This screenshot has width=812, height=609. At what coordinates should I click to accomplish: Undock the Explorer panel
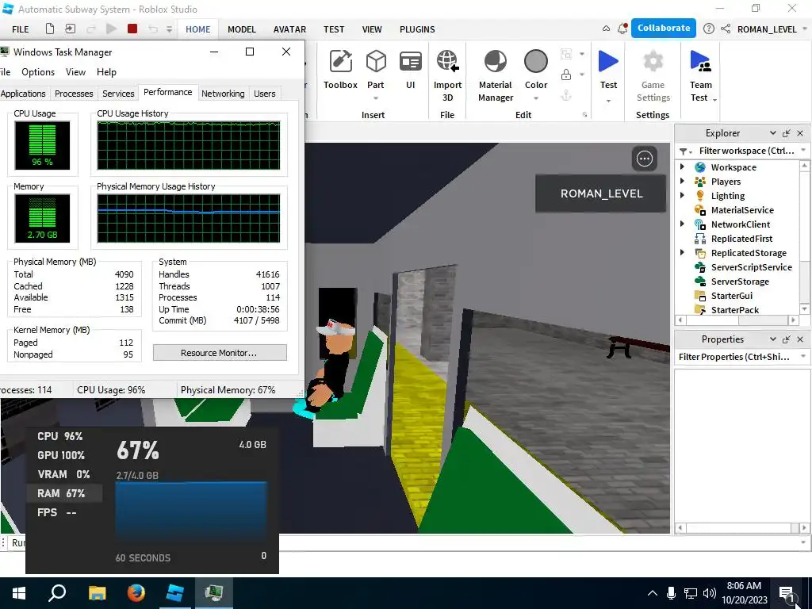point(786,133)
